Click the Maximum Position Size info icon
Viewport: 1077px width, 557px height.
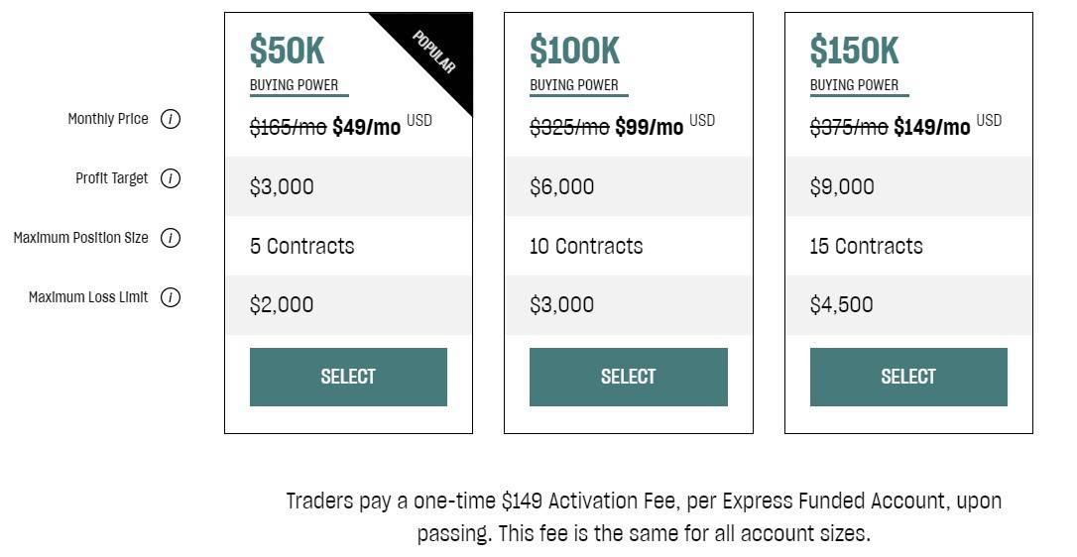(x=171, y=239)
